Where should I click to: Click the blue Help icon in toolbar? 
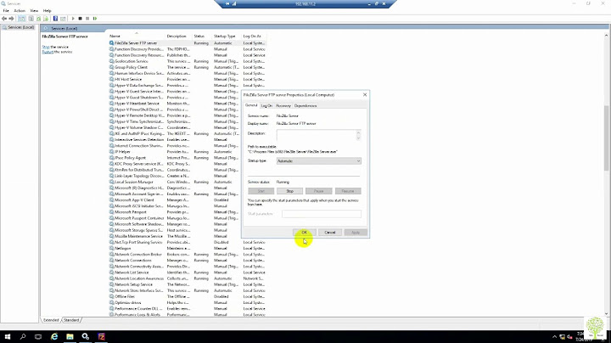[x=55, y=19]
